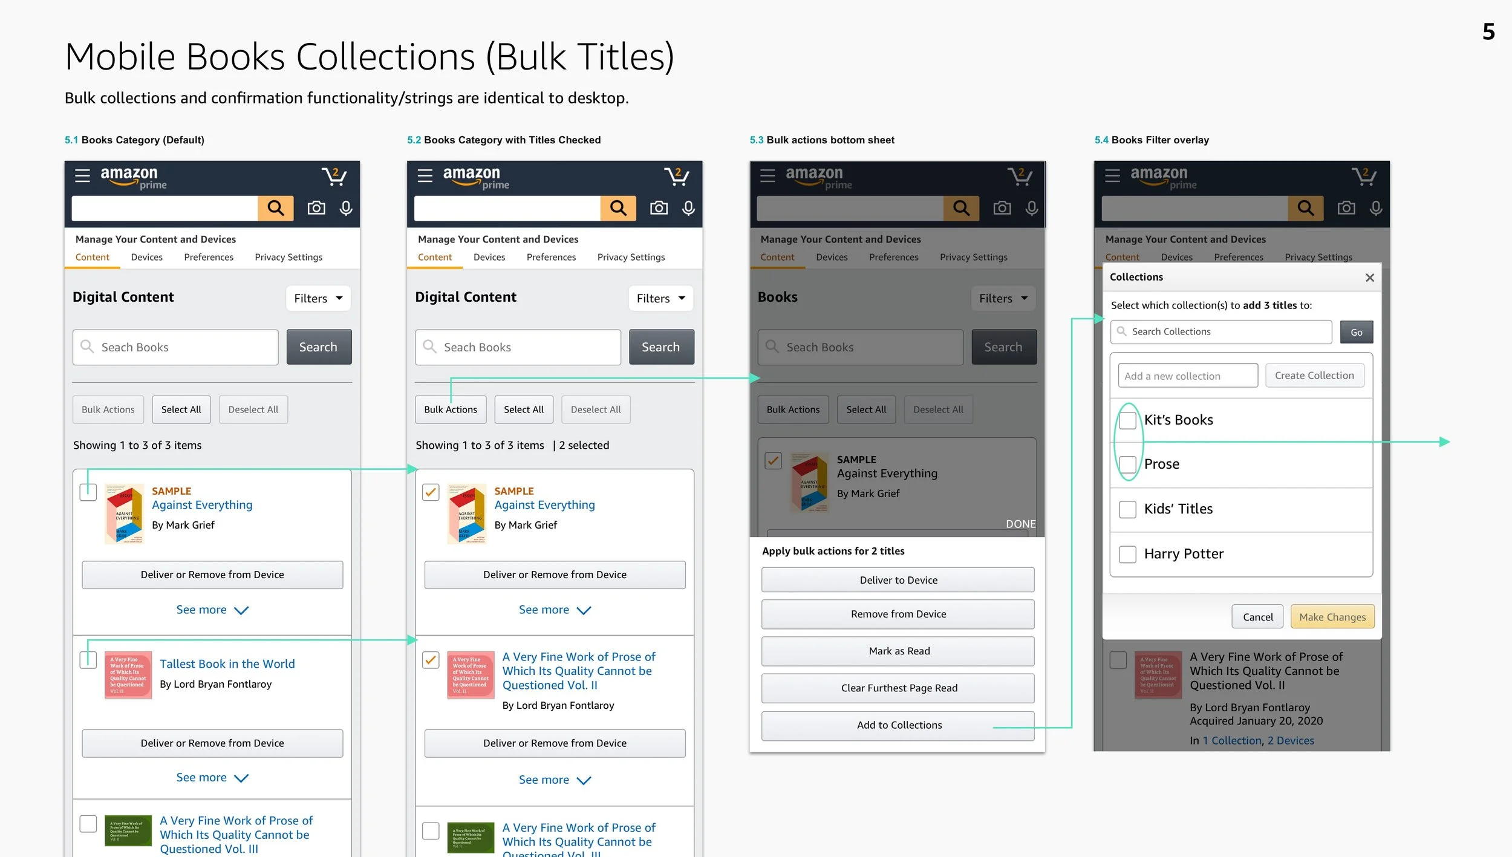Switch to Devices tab in first screen
Viewport: 1512px width, 857px height.
(x=146, y=257)
